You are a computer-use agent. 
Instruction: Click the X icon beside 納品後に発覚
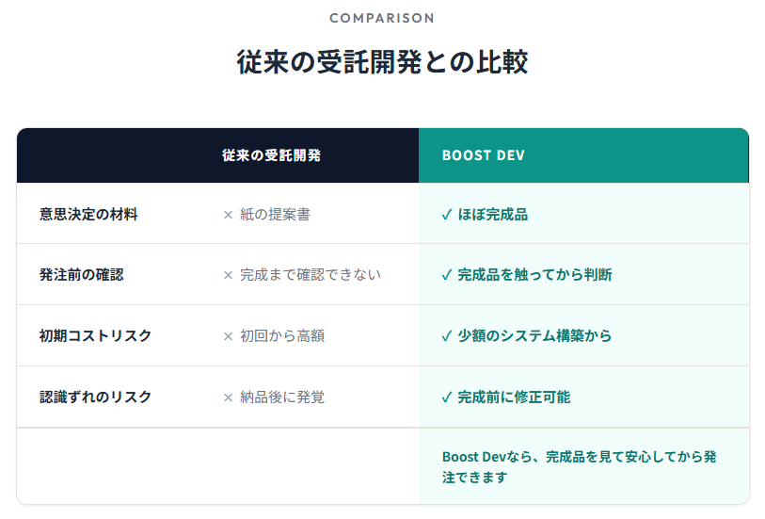coord(228,397)
